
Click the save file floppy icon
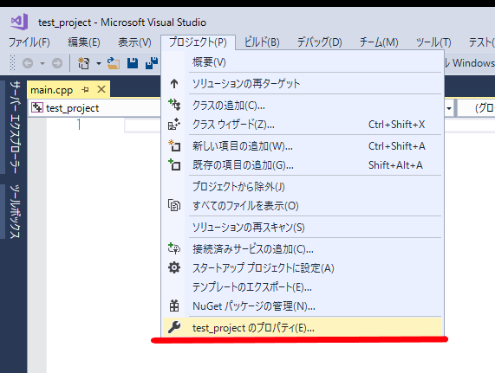(x=133, y=63)
